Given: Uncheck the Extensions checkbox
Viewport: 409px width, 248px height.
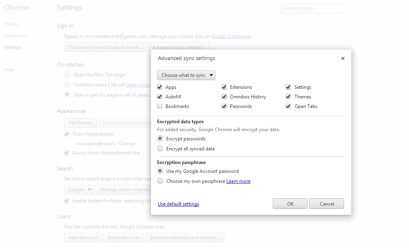Looking at the screenshot, I should [x=224, y=87].
